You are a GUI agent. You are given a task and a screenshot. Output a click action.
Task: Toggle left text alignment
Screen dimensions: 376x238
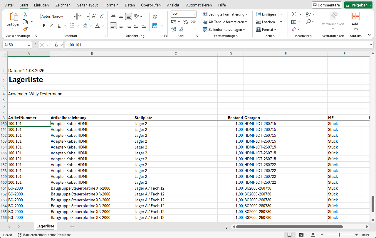(x=113, y=26)
